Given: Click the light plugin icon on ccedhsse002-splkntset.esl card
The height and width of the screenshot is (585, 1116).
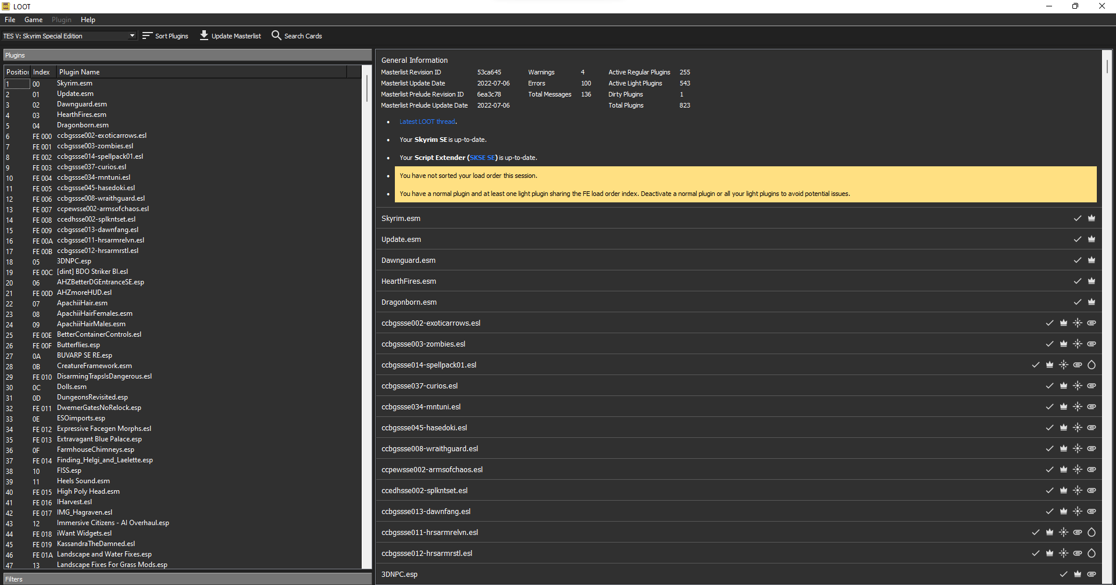Looking at the screenshot, I should coord(1078,490).
